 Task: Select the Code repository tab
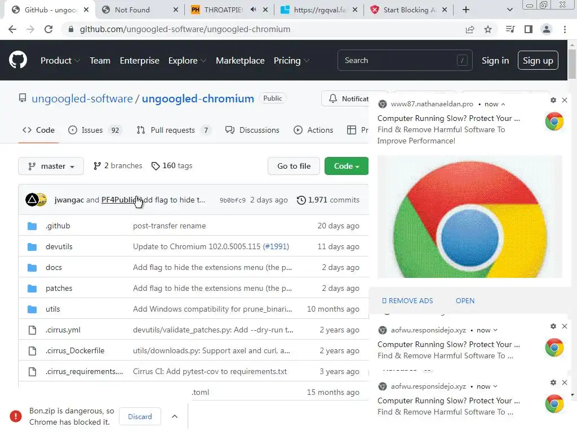tap(38, 130)
